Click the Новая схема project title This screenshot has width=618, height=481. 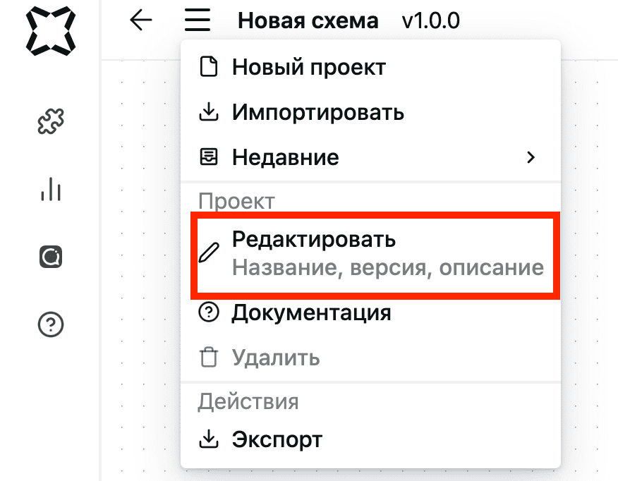tap(308, 20)
